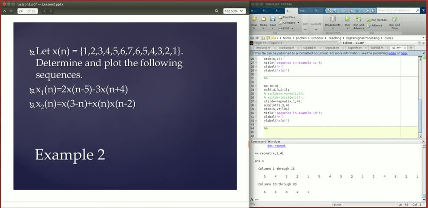This screenshot has height=208, width=428.
Task: Click the search magnifier in Search Documentation
Action: 418,10
